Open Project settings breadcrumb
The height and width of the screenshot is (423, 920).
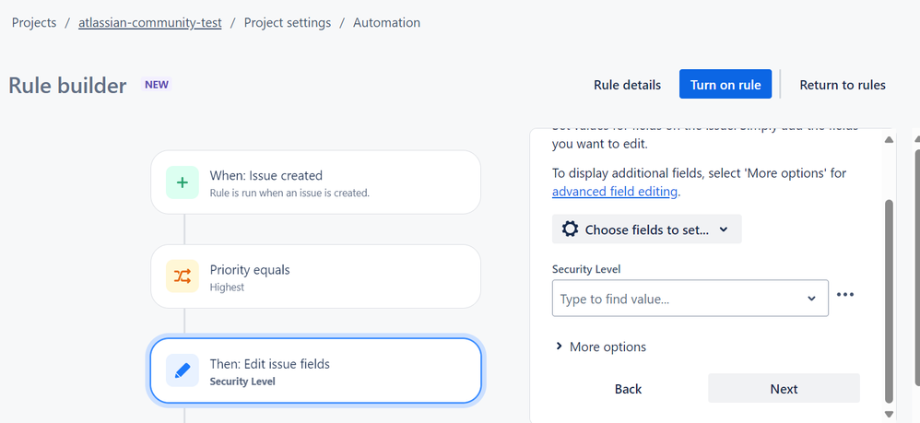click(x=288, y=23)
